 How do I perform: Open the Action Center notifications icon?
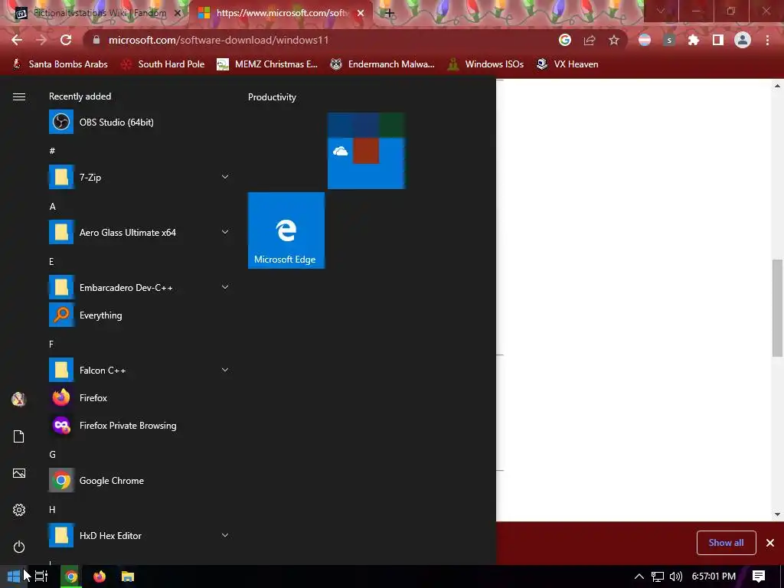pos(759,577)
